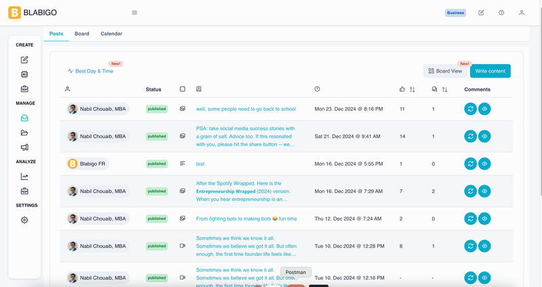Click the inbox icon under Manage
The height and width of the screenshot is (287, 542).
tap(24, 118)
